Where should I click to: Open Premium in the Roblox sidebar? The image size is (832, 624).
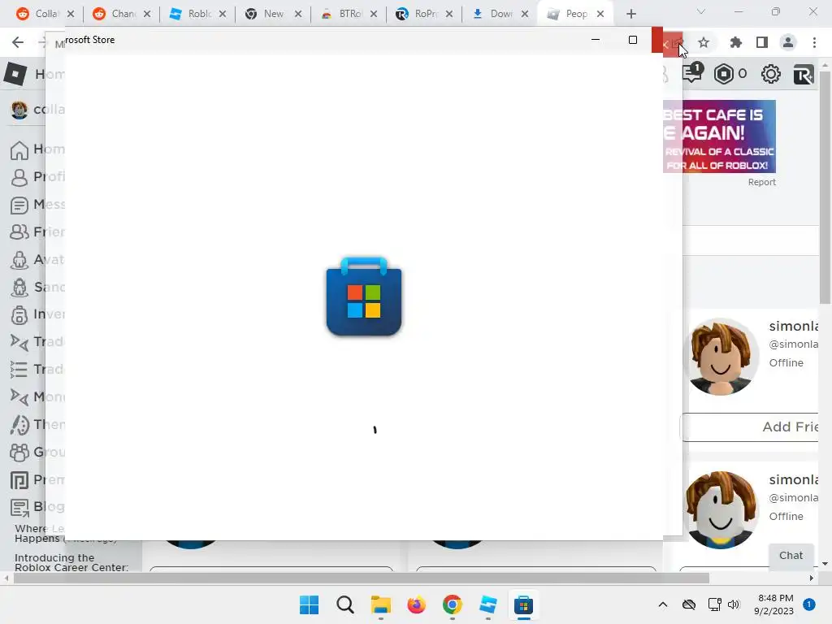point(37,479)
